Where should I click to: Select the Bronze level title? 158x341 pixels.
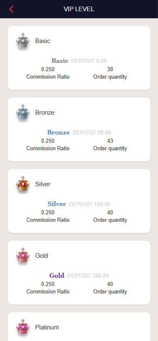45,113
